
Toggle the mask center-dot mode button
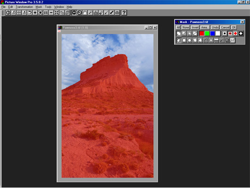(190, 34)
